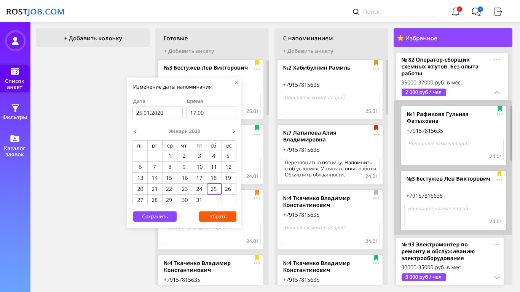The image size is (520, 292).
Task: Click the С напоминанием column title
Action: pos(308,38)
